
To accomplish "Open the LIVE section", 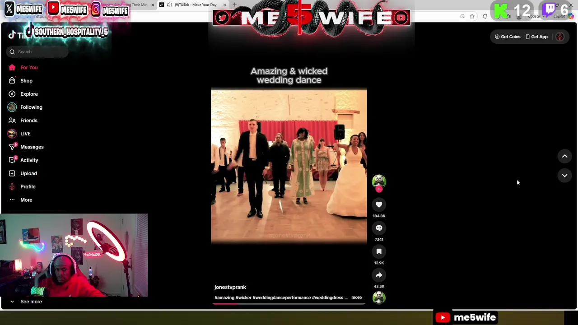I will pos(25,134).
